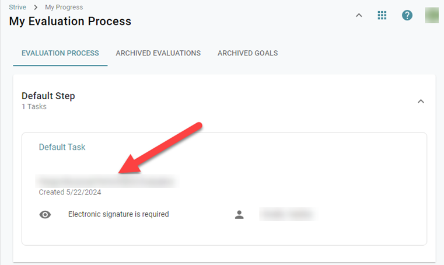This screenshot has height=265, width=444.
Task: Click the blurred assignee name
Action: point(287,215)
